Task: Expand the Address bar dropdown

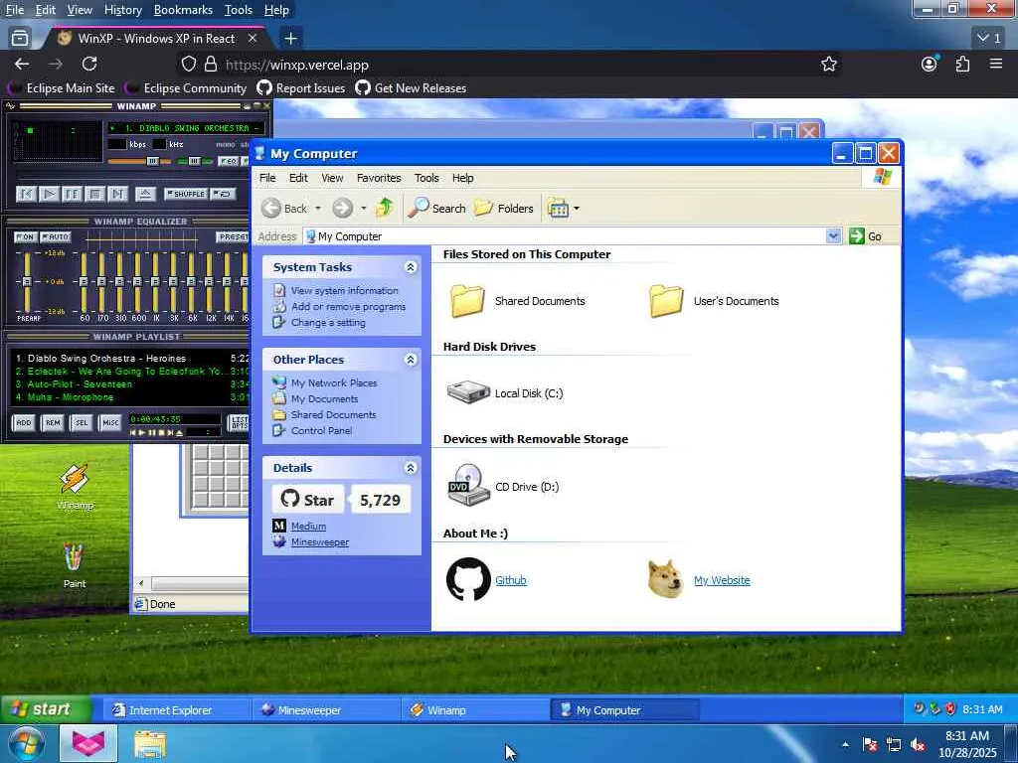Action: 834,236
